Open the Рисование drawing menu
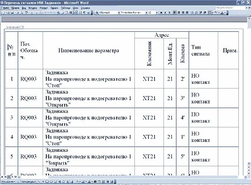The width and height of the screenshot is (251, 185). click(x=8, y=181)
